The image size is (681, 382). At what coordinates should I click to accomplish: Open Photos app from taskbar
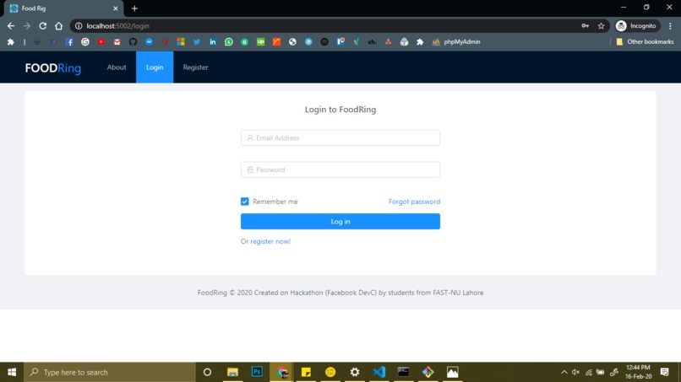click(453, 372)
